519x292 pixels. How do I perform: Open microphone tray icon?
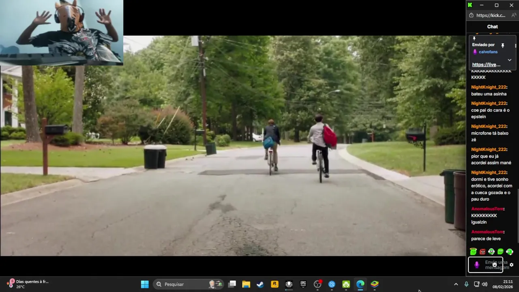[x=466, y=284]
